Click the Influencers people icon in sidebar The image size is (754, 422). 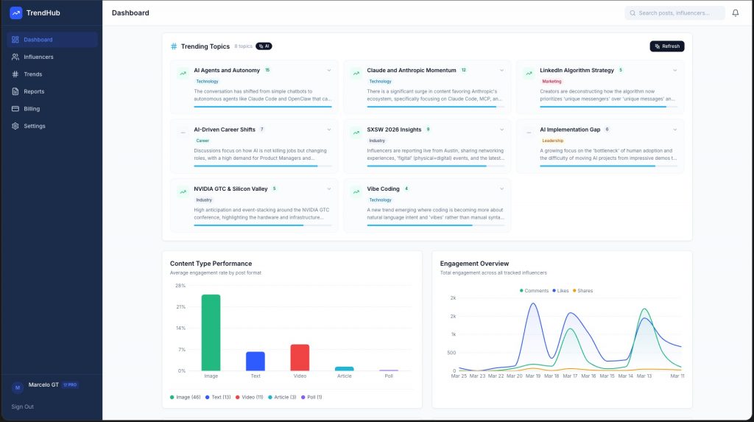pos(15,57)
